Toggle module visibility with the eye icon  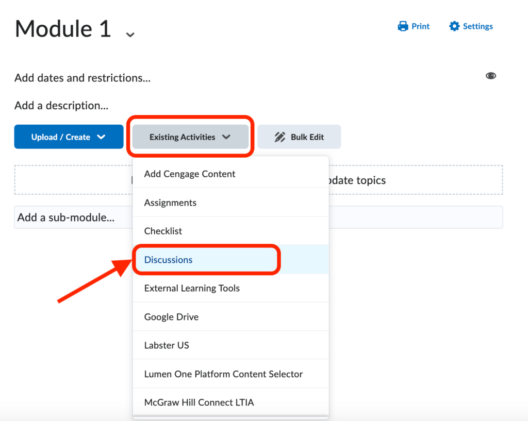pos(491,76)
